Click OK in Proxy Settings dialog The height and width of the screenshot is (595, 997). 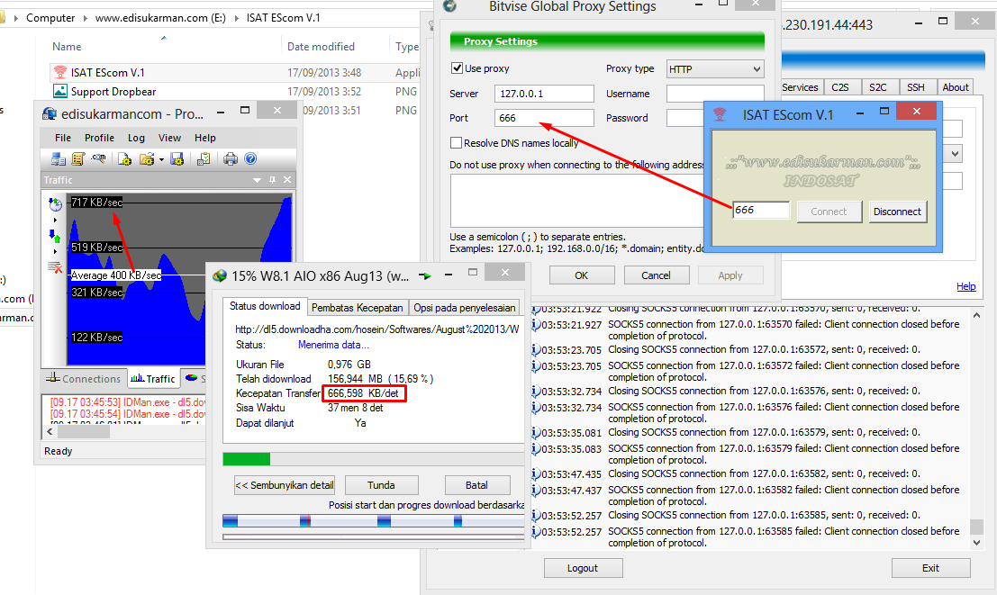coord(582,275)
